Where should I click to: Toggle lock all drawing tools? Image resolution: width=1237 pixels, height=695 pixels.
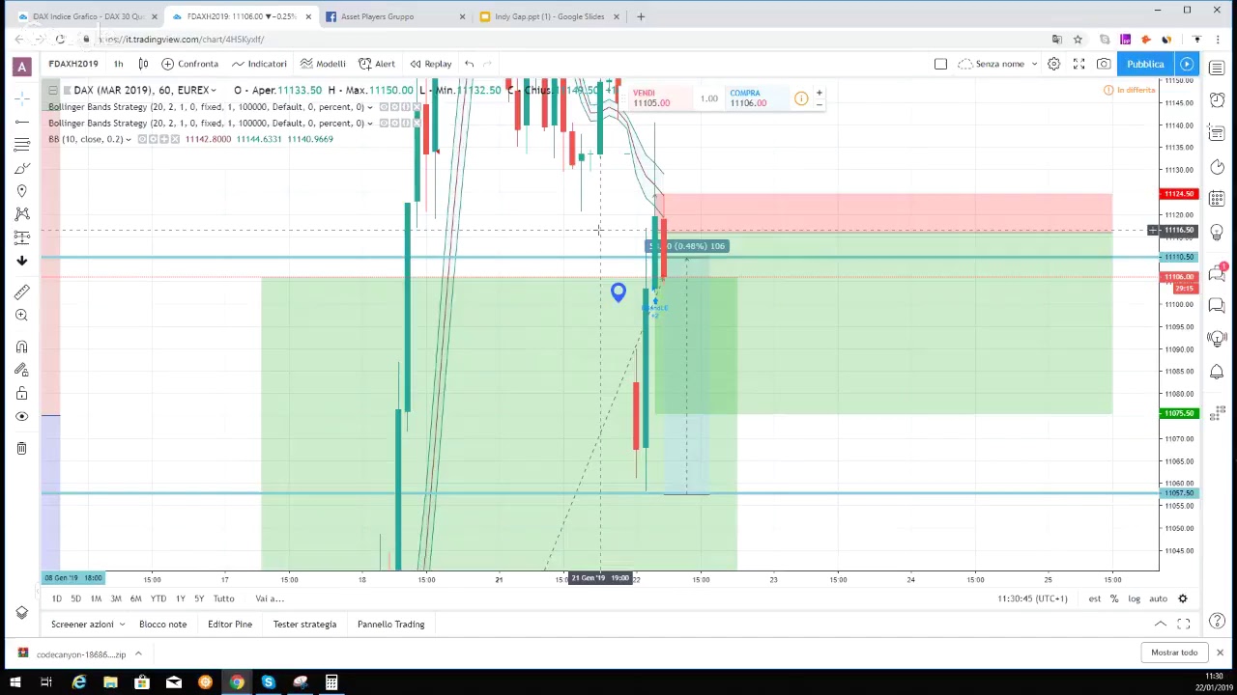coord(21,394)
